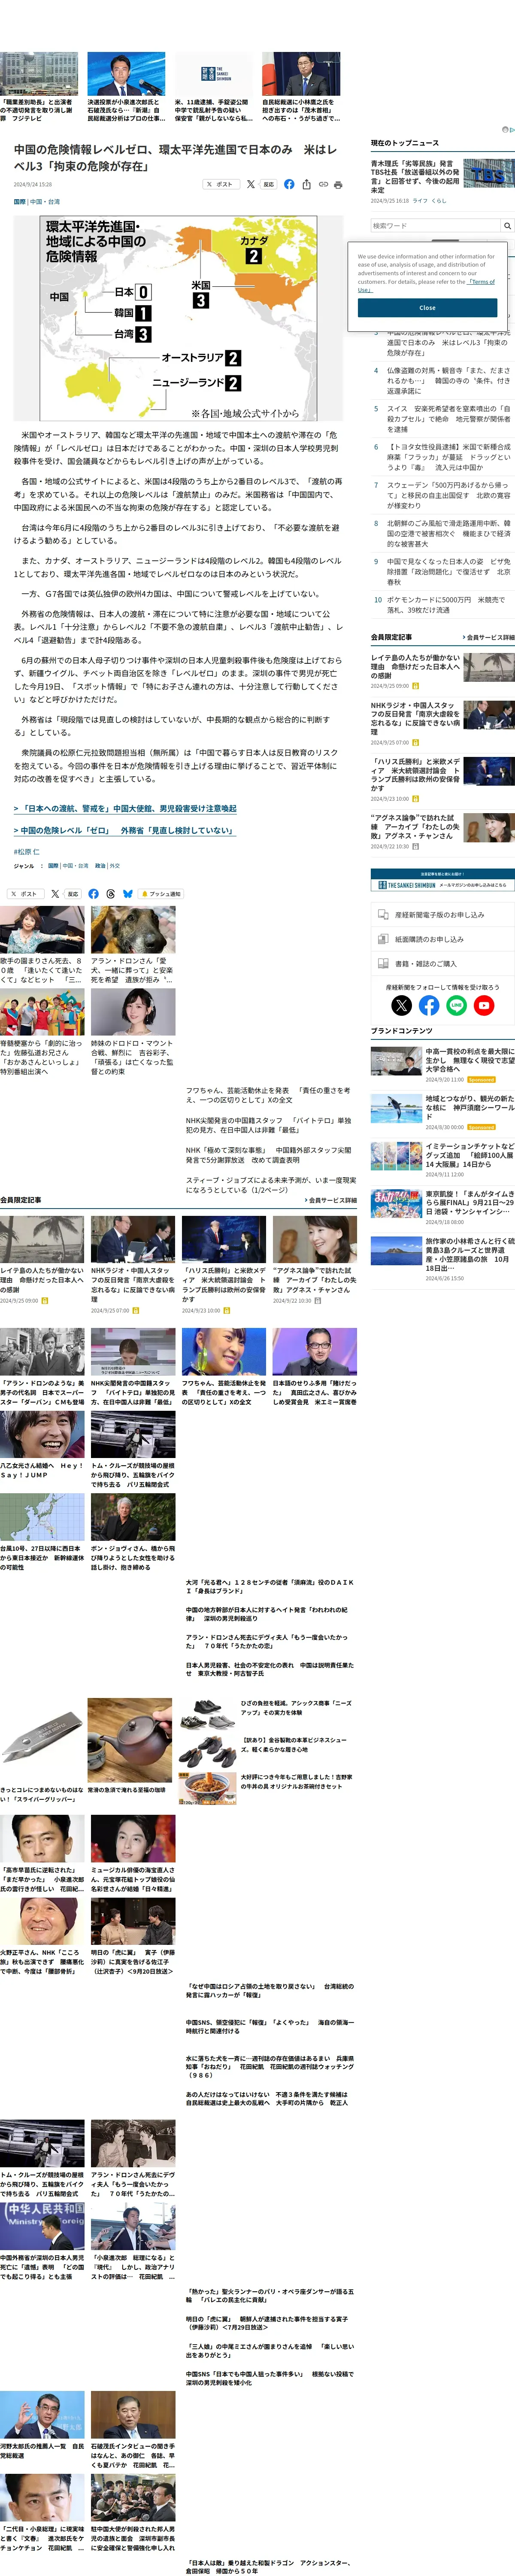This screenshot has width=515, height=2576.
Task: Open the Terms of Use link in notice
Action: pyautogui.click(x=481, y=282)
